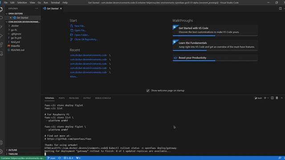Open errors and warnings count in status bar
Screen dimensions: 285x160
pos(68,158)
